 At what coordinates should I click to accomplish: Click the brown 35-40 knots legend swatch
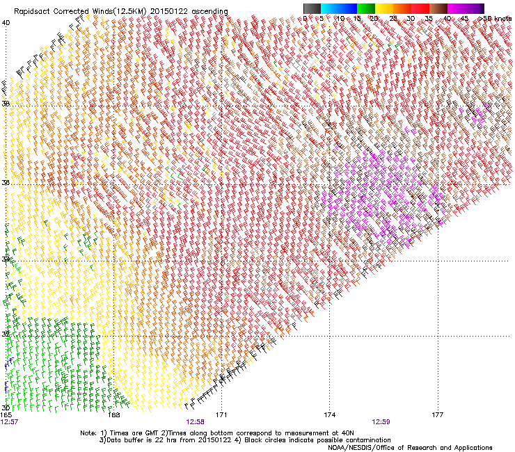click(x=438, y=8)
